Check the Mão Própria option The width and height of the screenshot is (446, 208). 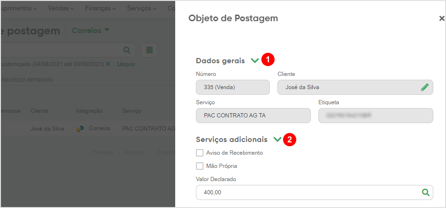[x=200, y=166]
